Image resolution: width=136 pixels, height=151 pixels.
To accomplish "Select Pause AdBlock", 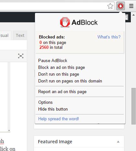I will 53,60.
